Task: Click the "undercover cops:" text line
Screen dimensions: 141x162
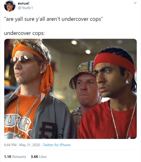Action: [25, 33]
